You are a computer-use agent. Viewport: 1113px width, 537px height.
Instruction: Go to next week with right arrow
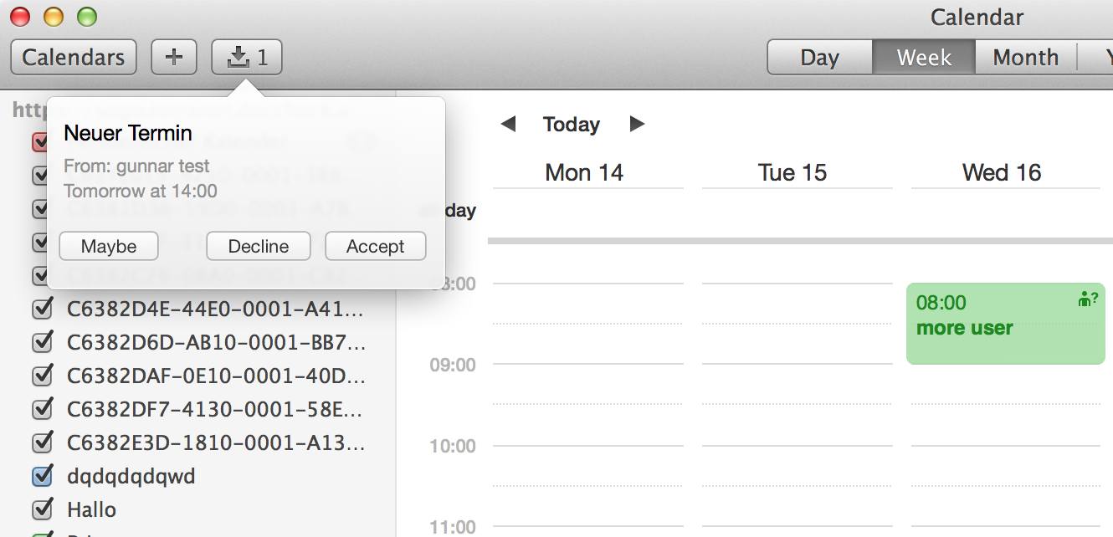637,125
